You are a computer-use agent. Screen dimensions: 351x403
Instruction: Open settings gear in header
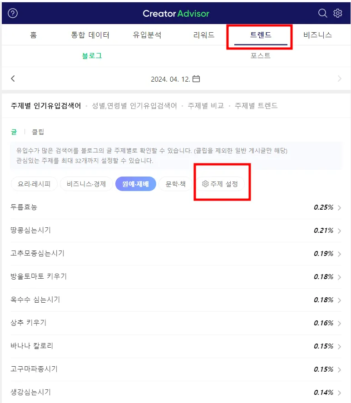(337, 13)
